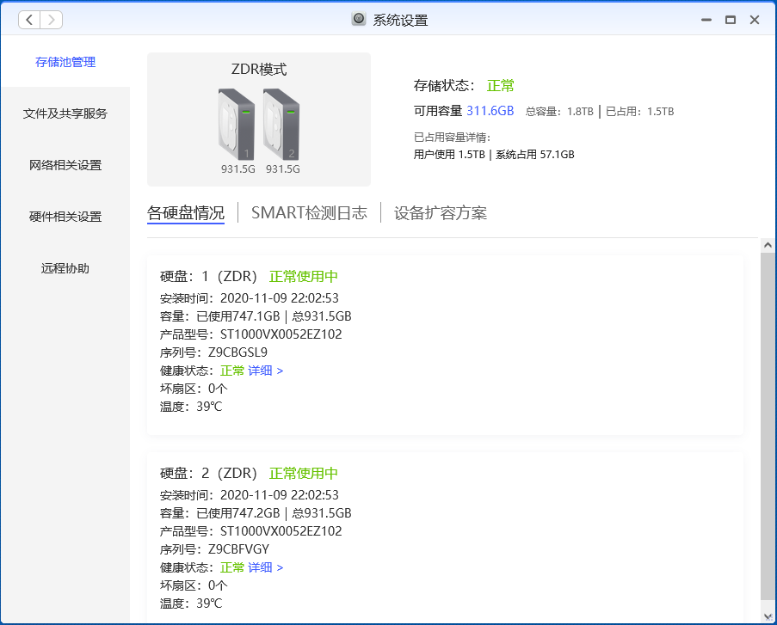
Task: Open 详细 health details for disk Z9CBGSL9
Action: tap(266, 371)
